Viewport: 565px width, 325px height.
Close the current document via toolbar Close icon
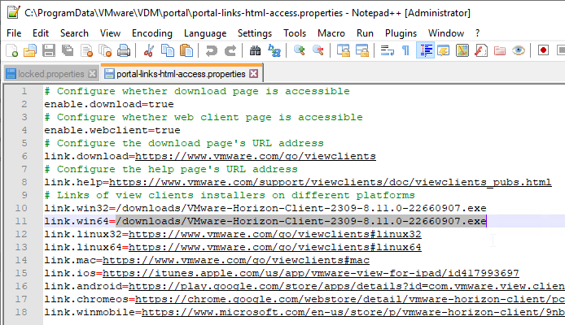(86, 50)
